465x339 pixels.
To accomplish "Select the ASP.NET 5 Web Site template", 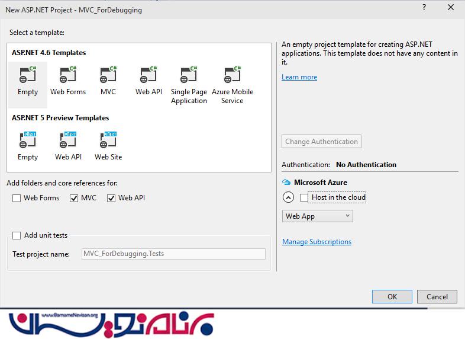I will point(108,140).
